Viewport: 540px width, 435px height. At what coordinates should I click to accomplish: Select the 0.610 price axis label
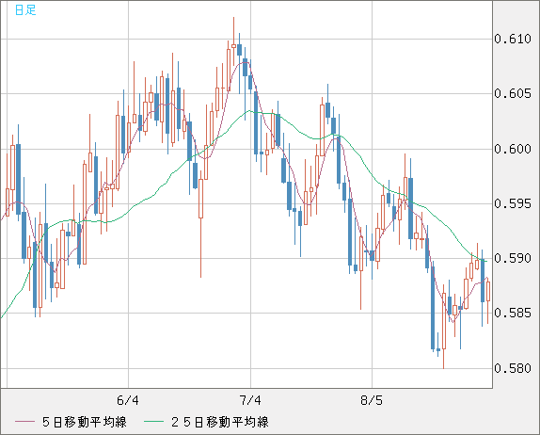click(x=513, y=39)
